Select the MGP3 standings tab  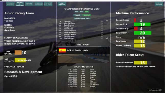(87, 12)
